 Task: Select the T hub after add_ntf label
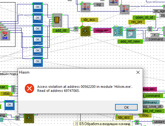pyautogui.click(x=76, y=29)
